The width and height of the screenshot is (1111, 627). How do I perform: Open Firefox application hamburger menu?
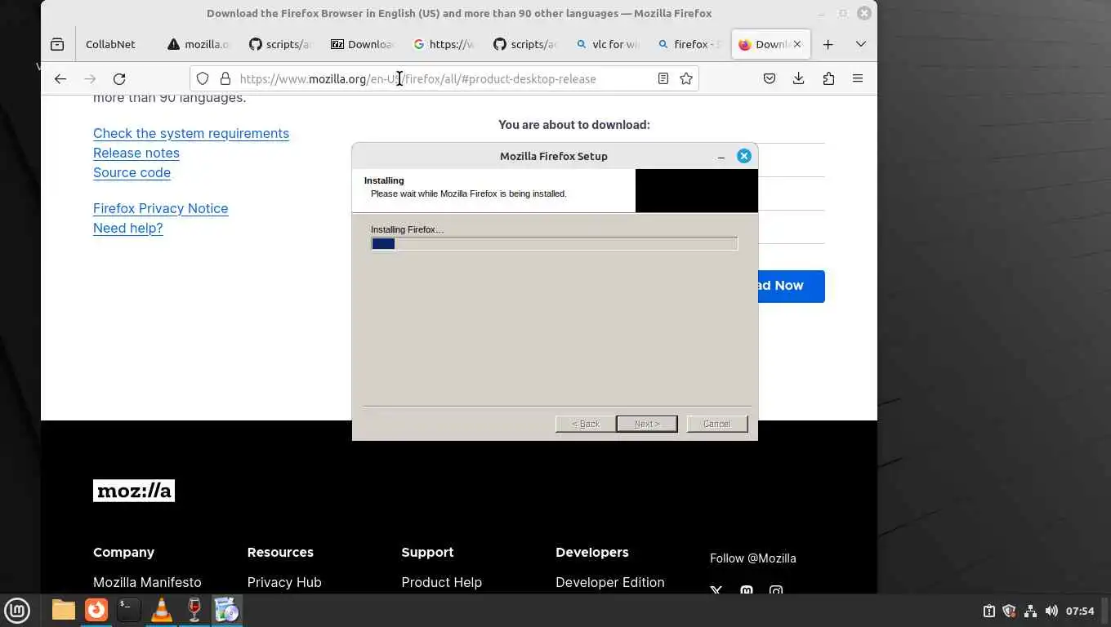[858, 78]
